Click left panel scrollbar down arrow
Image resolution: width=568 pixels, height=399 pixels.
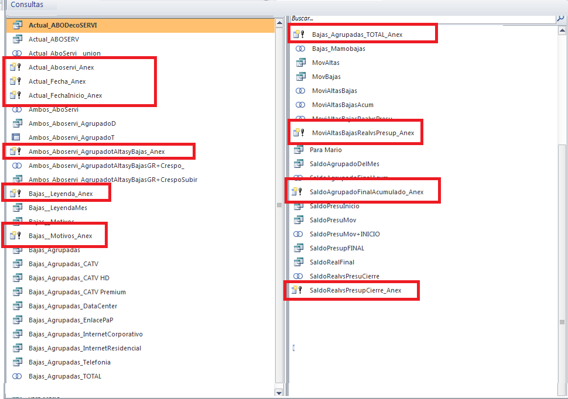[x=279, y=393]
